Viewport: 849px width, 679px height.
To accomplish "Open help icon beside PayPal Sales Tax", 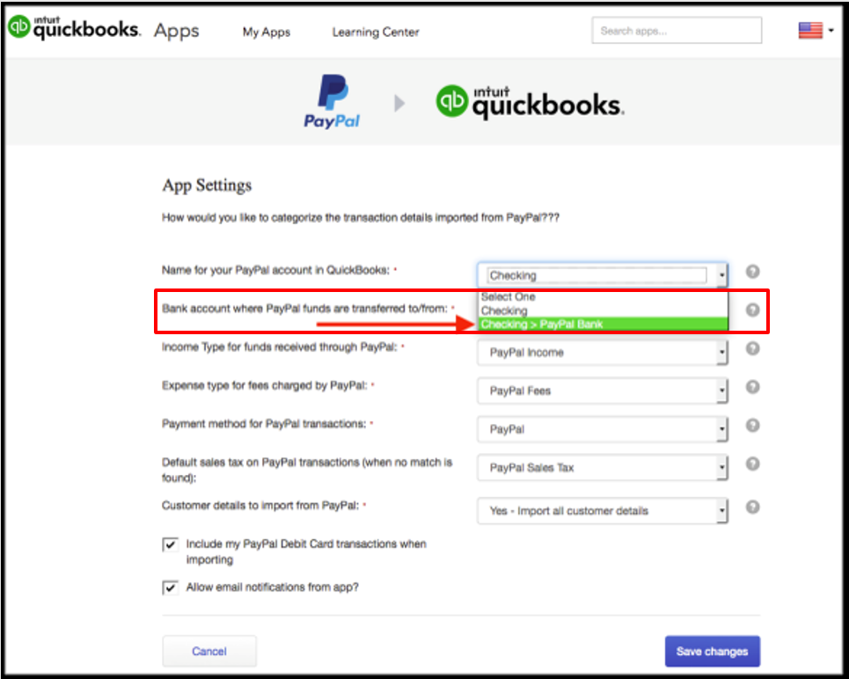I will click(752, 464).
